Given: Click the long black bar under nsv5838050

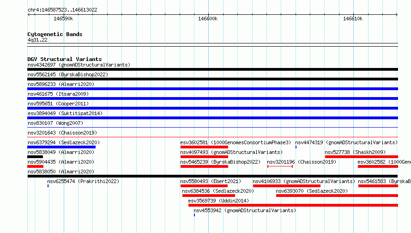Looking at the screenshot, I should click(212, 176).
